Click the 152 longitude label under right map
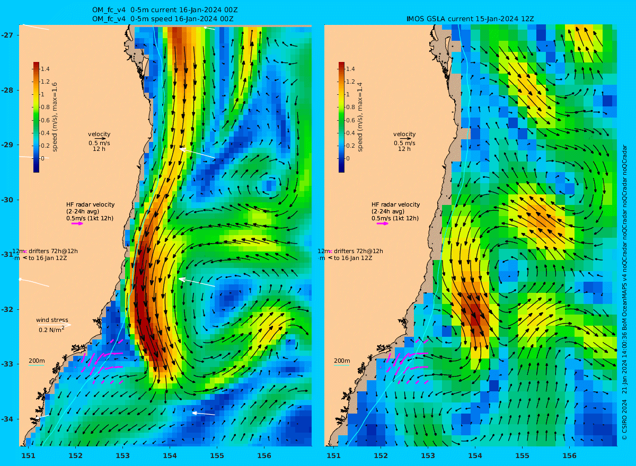The height and width of the screenshot is (466, 636). (x=381, y=455)
